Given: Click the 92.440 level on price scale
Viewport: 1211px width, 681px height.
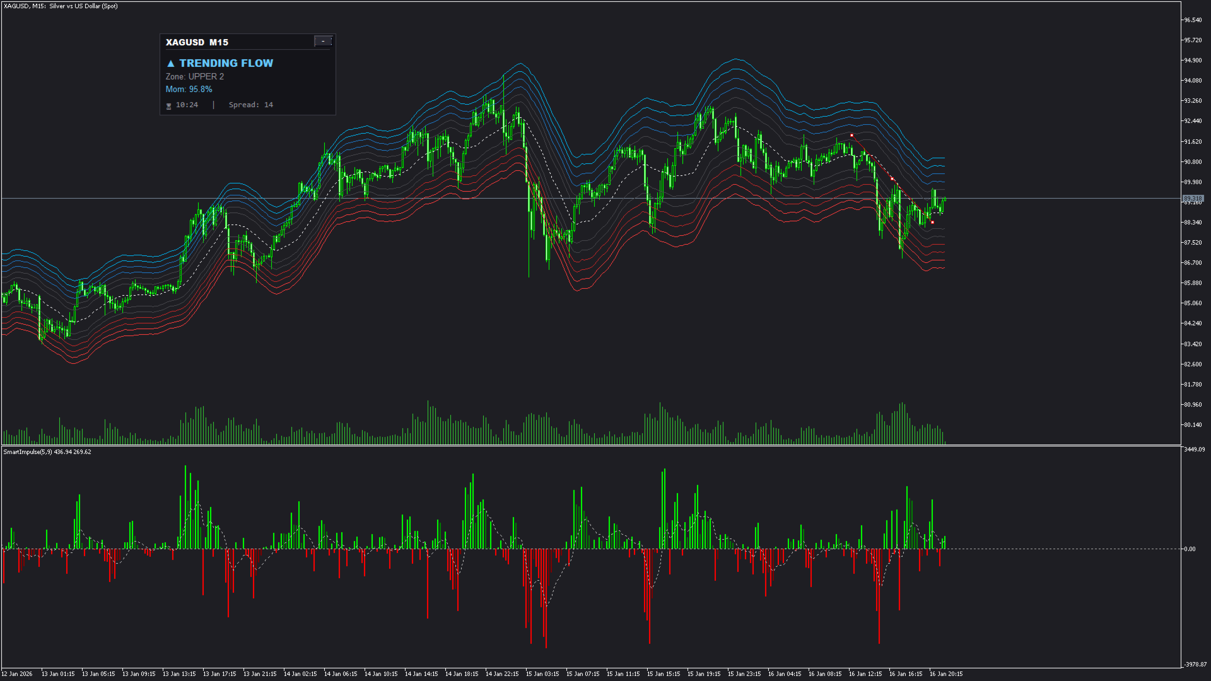Looking at the screenshot, I should tap(1192, 121).
